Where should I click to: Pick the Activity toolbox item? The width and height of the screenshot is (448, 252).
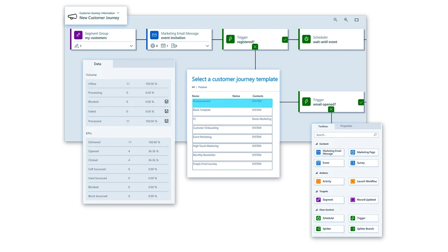tap(329, 181)
